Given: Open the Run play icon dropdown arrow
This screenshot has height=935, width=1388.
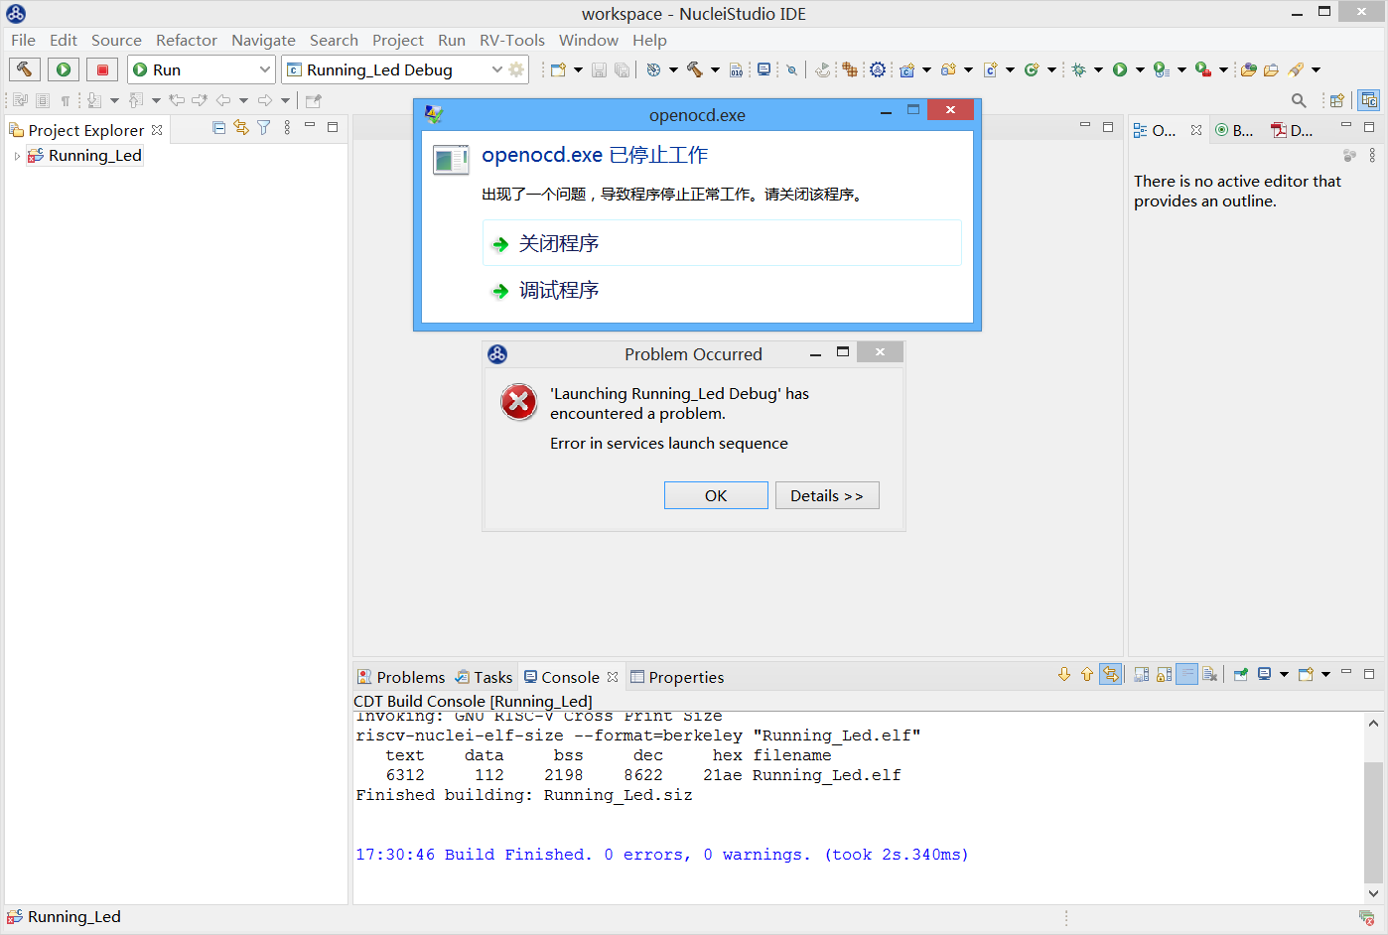Looking at the screenshot, I should point(1140,69).
